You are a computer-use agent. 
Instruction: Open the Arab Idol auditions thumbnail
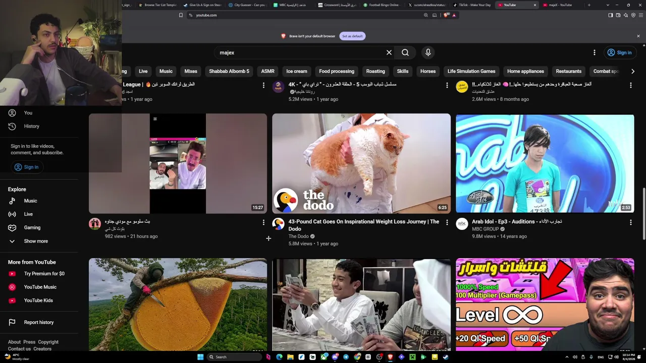point(545,163)
